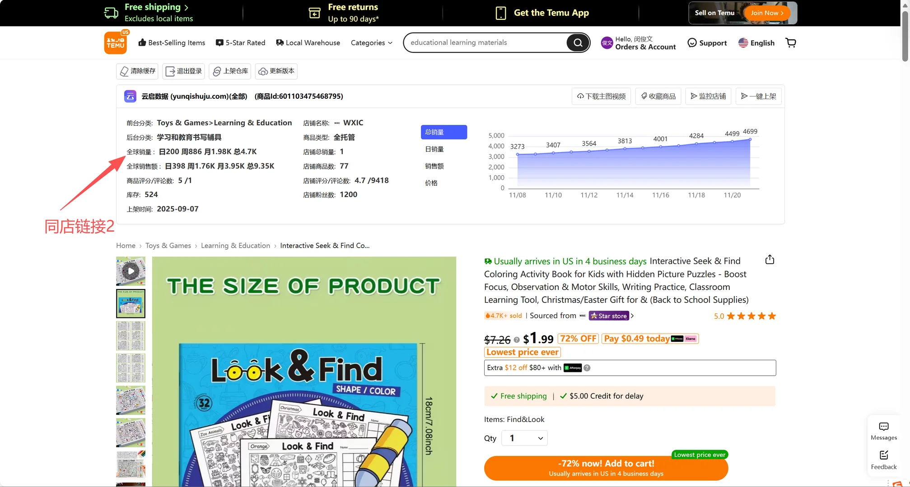Screen dimensions: 910x487
Task: Open Messages side panel icon
Action: (x=884, y=431)
